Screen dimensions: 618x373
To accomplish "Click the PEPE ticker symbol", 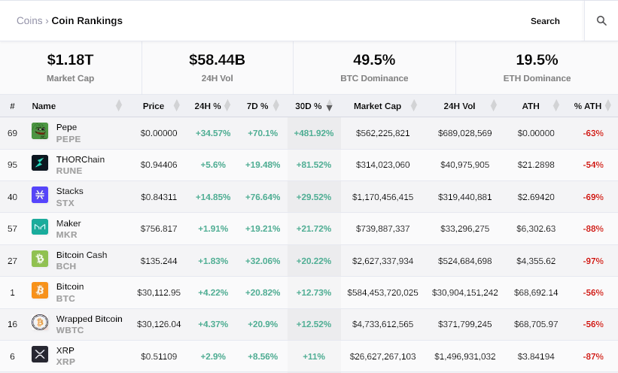I will [x=68, y=139].
